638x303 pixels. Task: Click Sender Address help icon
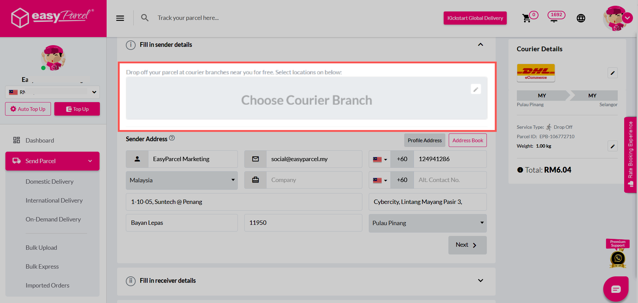pyautogui.click(x=172, y=138)
